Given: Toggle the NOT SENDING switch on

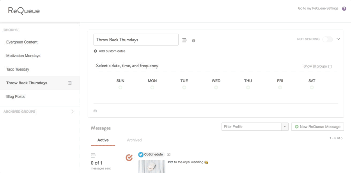Looking at the screenshot, I should click(x=328, y=39).
